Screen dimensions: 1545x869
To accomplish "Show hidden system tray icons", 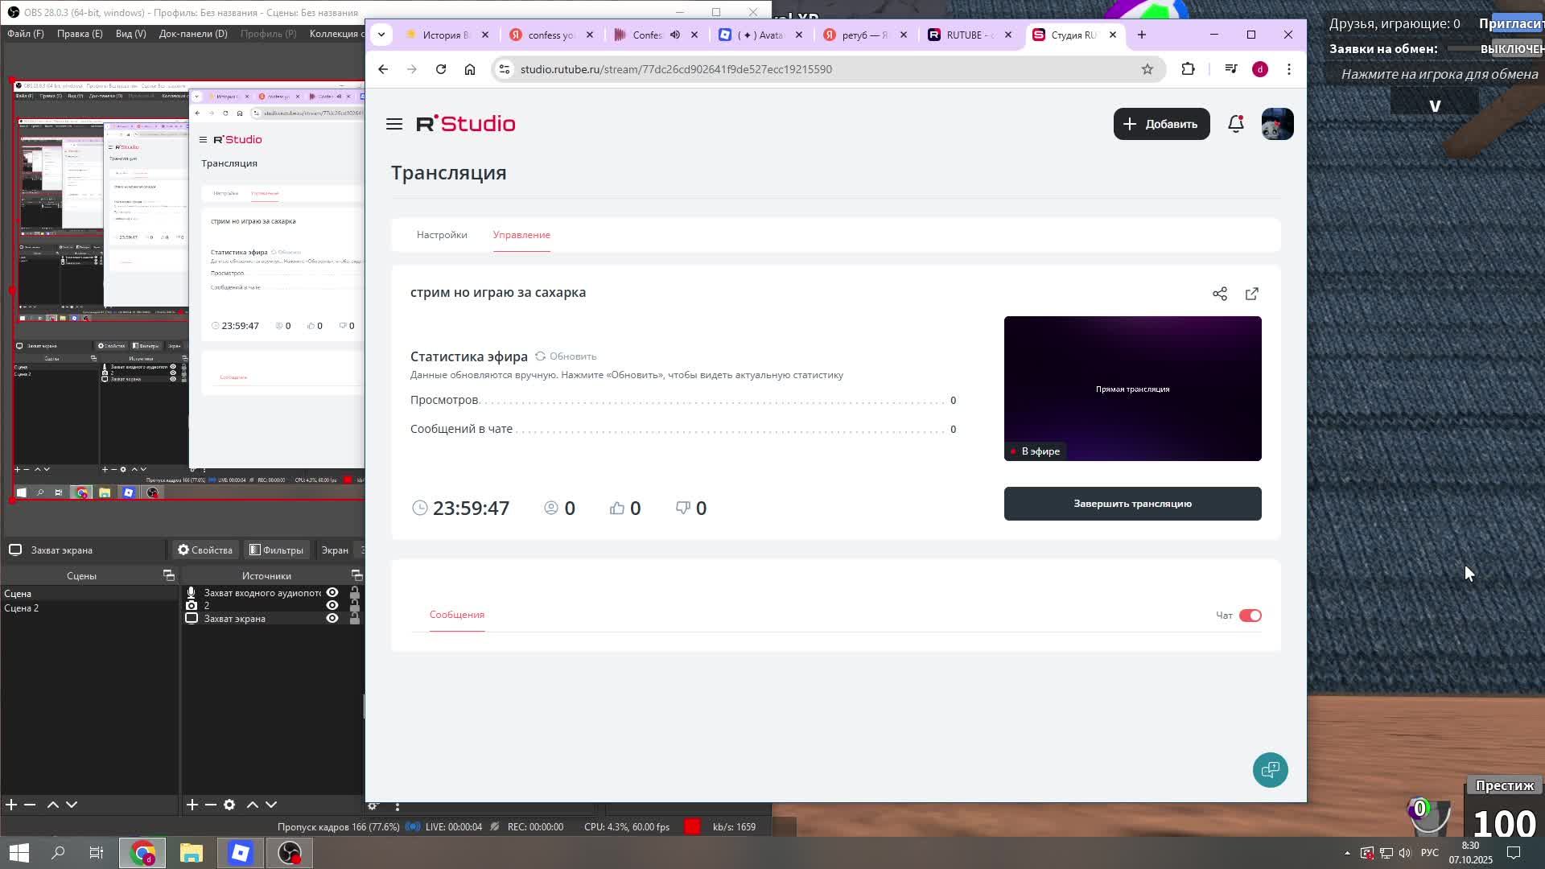I will (1347, 853).
